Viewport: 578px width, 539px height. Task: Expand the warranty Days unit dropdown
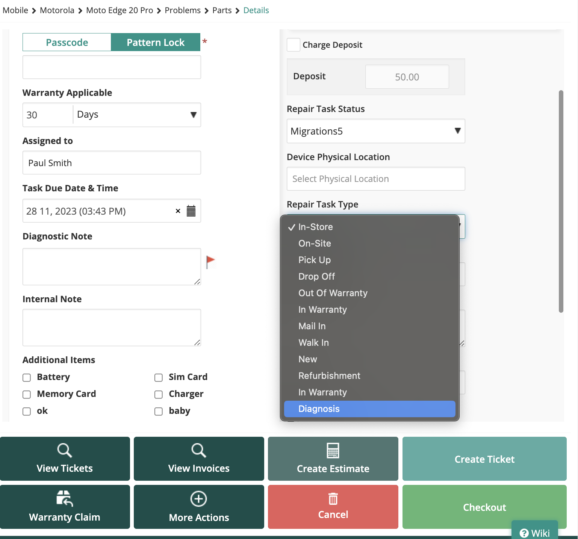[x=137, y=115]
